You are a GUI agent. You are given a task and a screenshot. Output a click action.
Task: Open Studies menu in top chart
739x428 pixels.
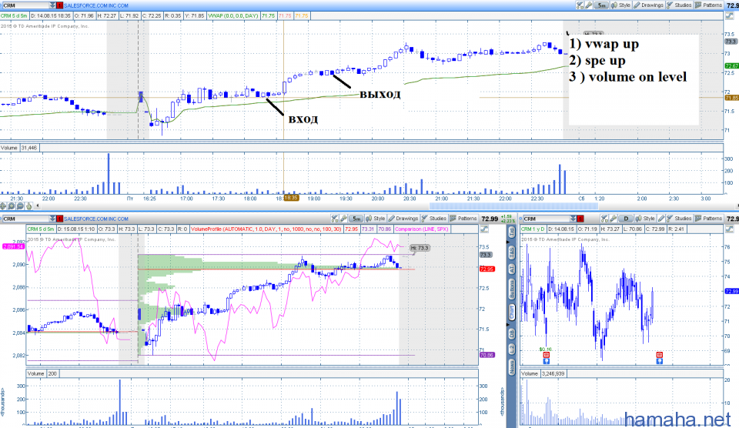pos(679,5)
